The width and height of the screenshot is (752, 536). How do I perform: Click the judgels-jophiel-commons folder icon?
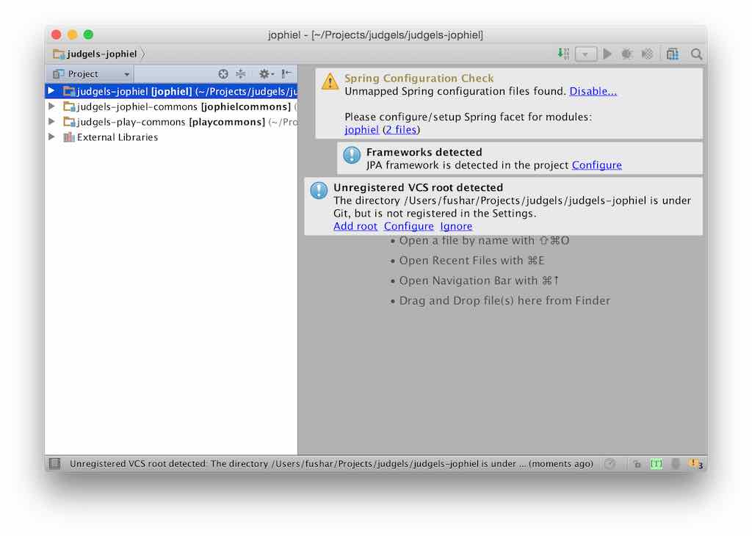tap(70, 106)
